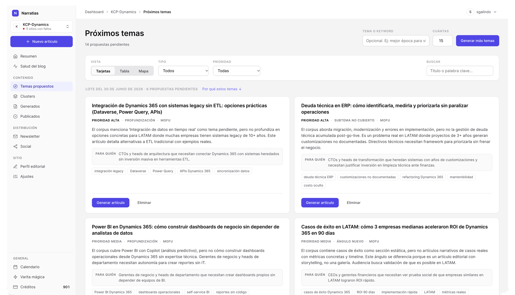
Task: Switch view to Tarjetas
Action: click(103, 71)
